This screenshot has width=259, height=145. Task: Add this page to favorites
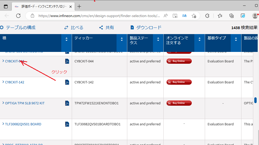click(x=194, y=16)
